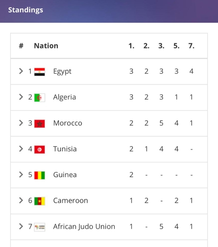The height and width of the screenshot is (247, 218).
Task: Click the Egypt flag icon
Action: (39, 72)
